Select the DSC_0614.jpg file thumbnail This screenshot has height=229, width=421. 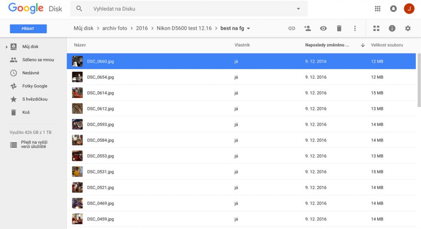click(x=77, y=93)
